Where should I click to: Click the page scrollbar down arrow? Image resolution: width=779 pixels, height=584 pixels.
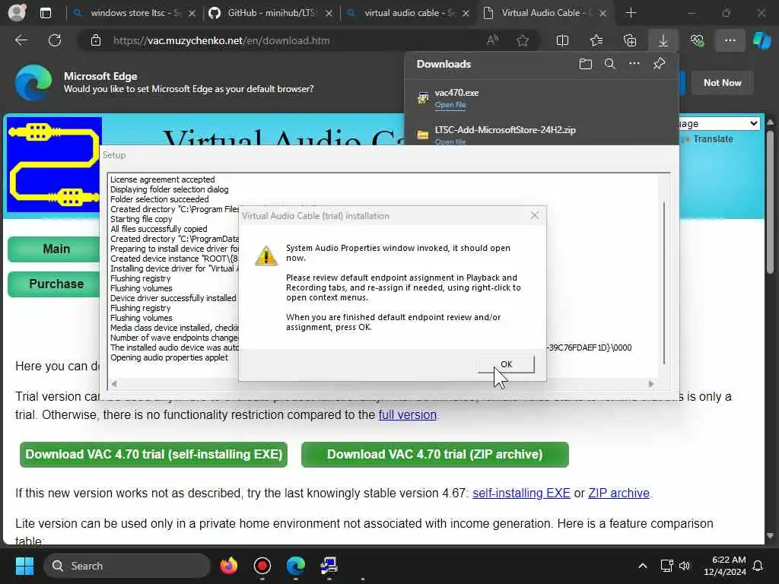coord(770,536)
